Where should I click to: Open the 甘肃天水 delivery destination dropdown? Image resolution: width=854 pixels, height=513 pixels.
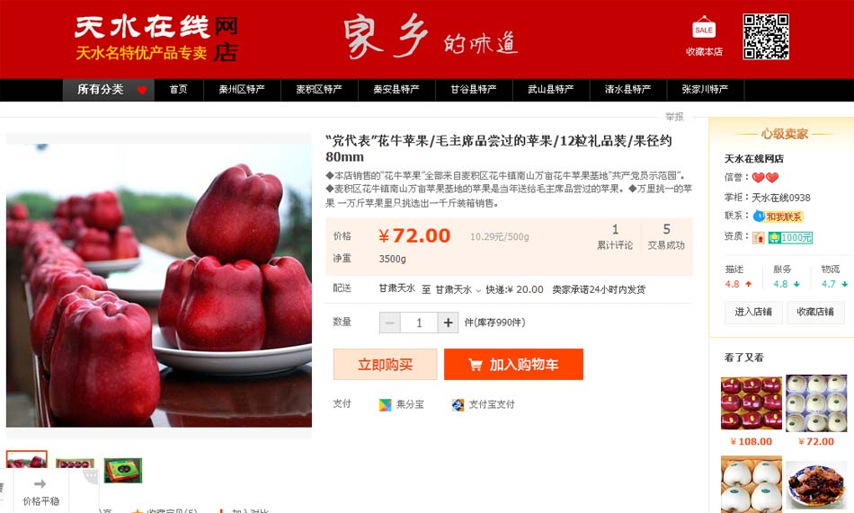pos(458,289)
